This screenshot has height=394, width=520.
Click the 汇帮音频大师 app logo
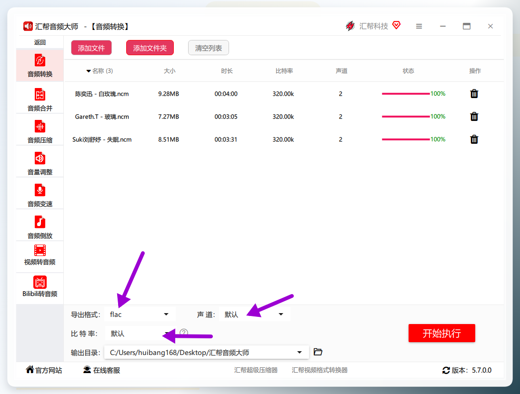(x=28, y=26)
